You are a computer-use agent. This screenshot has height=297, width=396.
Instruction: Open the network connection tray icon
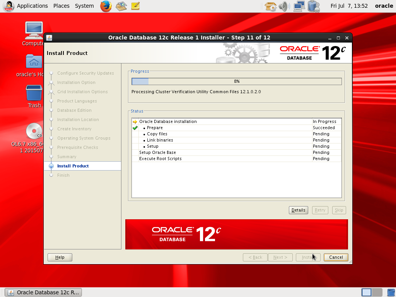point(299,6)
